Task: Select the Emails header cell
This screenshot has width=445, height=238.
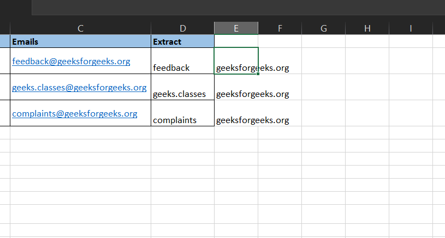Action: pyautogui.click(x=80, y=41)
